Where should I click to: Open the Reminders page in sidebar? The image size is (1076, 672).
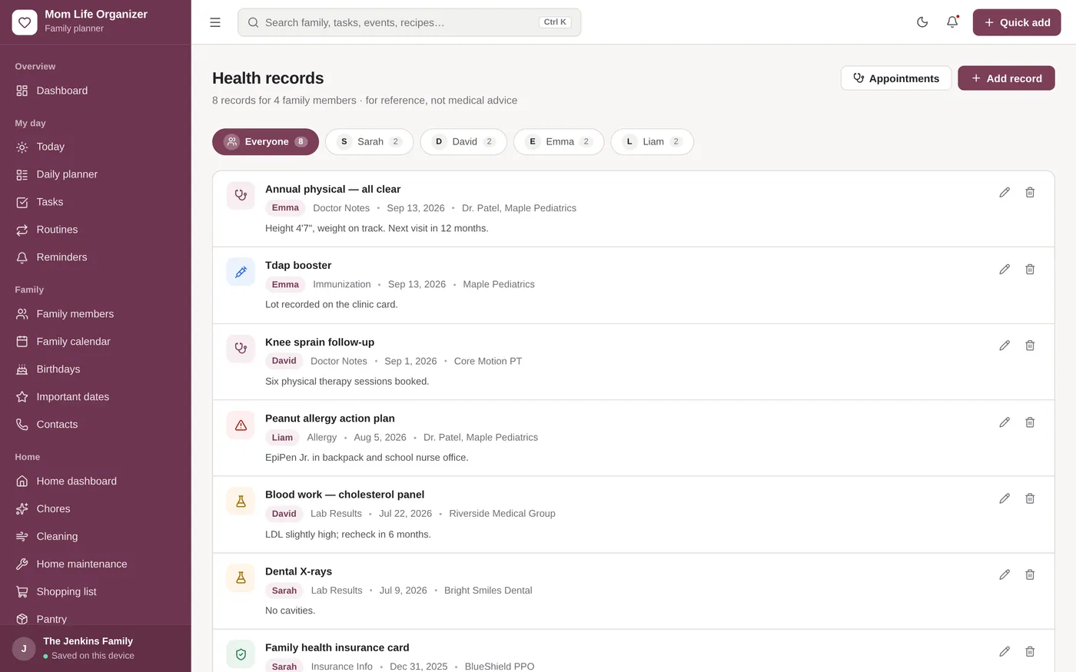click(95, 257)
